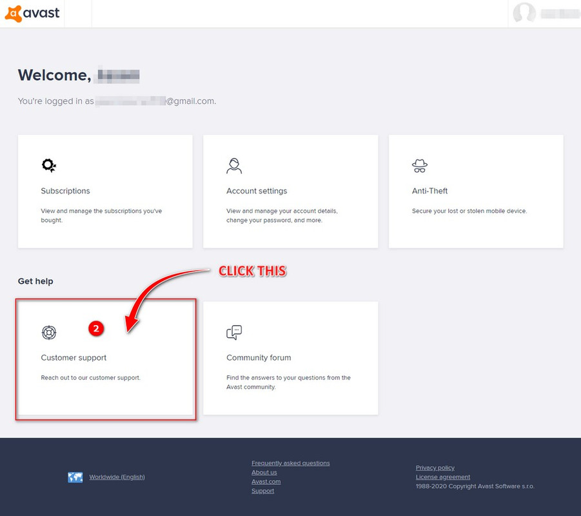Click the world map language icon

pos(75,477)
